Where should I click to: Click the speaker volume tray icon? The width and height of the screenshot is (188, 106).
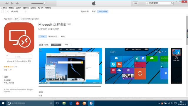pos(172,103)
